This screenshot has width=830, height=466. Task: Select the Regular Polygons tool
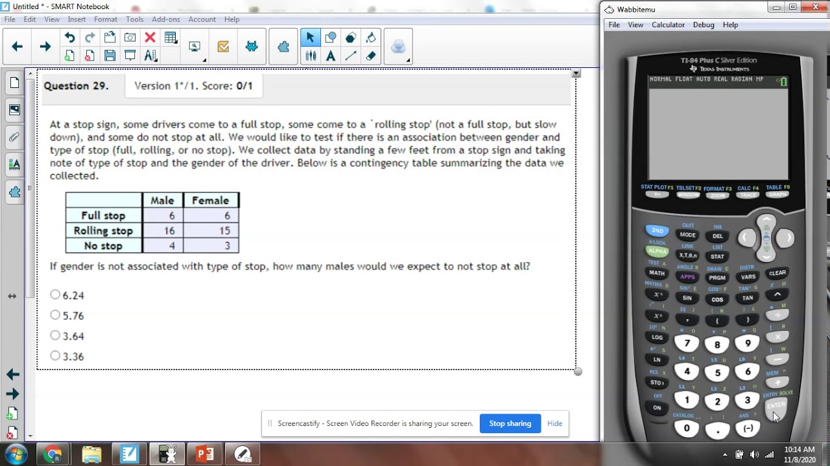[351, 38]
